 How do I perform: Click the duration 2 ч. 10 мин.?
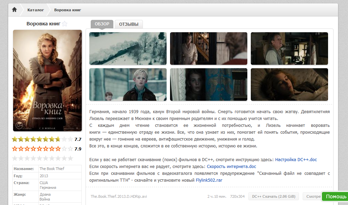click(x=217, y=196)
